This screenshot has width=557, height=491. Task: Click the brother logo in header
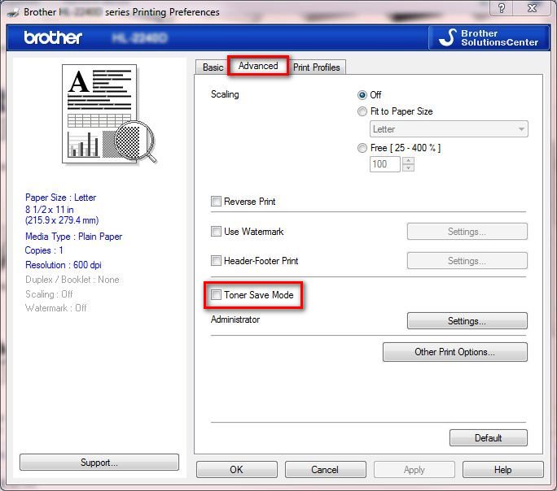pyautogui.click(x=53, y=37)
